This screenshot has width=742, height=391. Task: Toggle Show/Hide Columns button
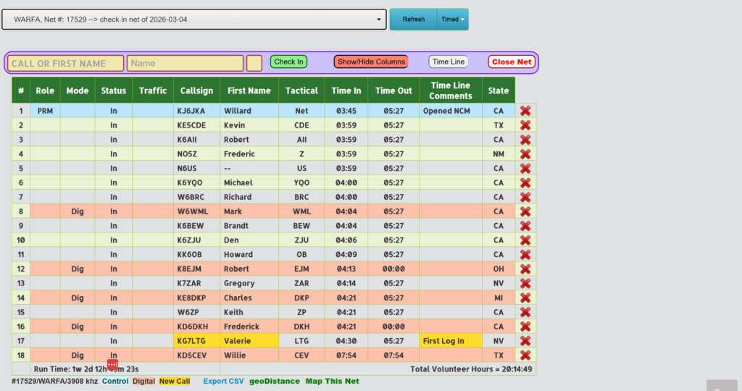371,62
